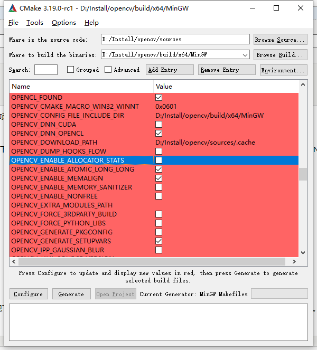Close the CMake window
This screenshot has width=317, height=350.
[301, 8]
